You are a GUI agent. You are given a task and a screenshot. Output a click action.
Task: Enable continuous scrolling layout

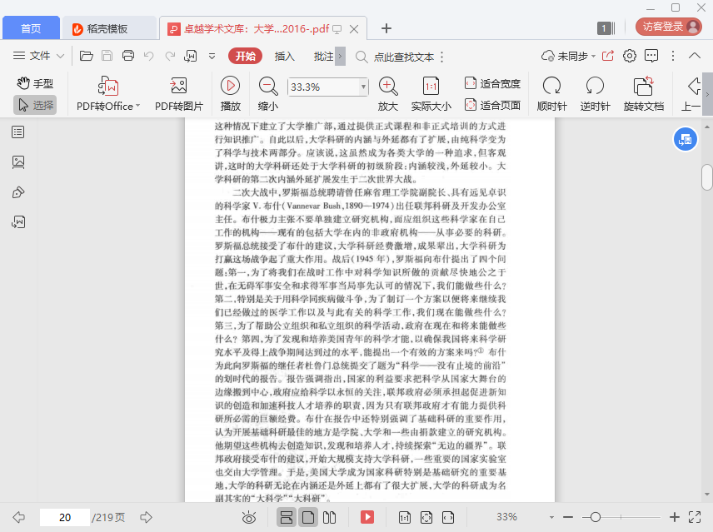(287, 518)
